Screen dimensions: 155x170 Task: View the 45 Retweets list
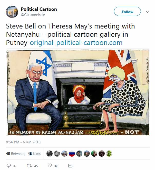[x=15, y=154]
